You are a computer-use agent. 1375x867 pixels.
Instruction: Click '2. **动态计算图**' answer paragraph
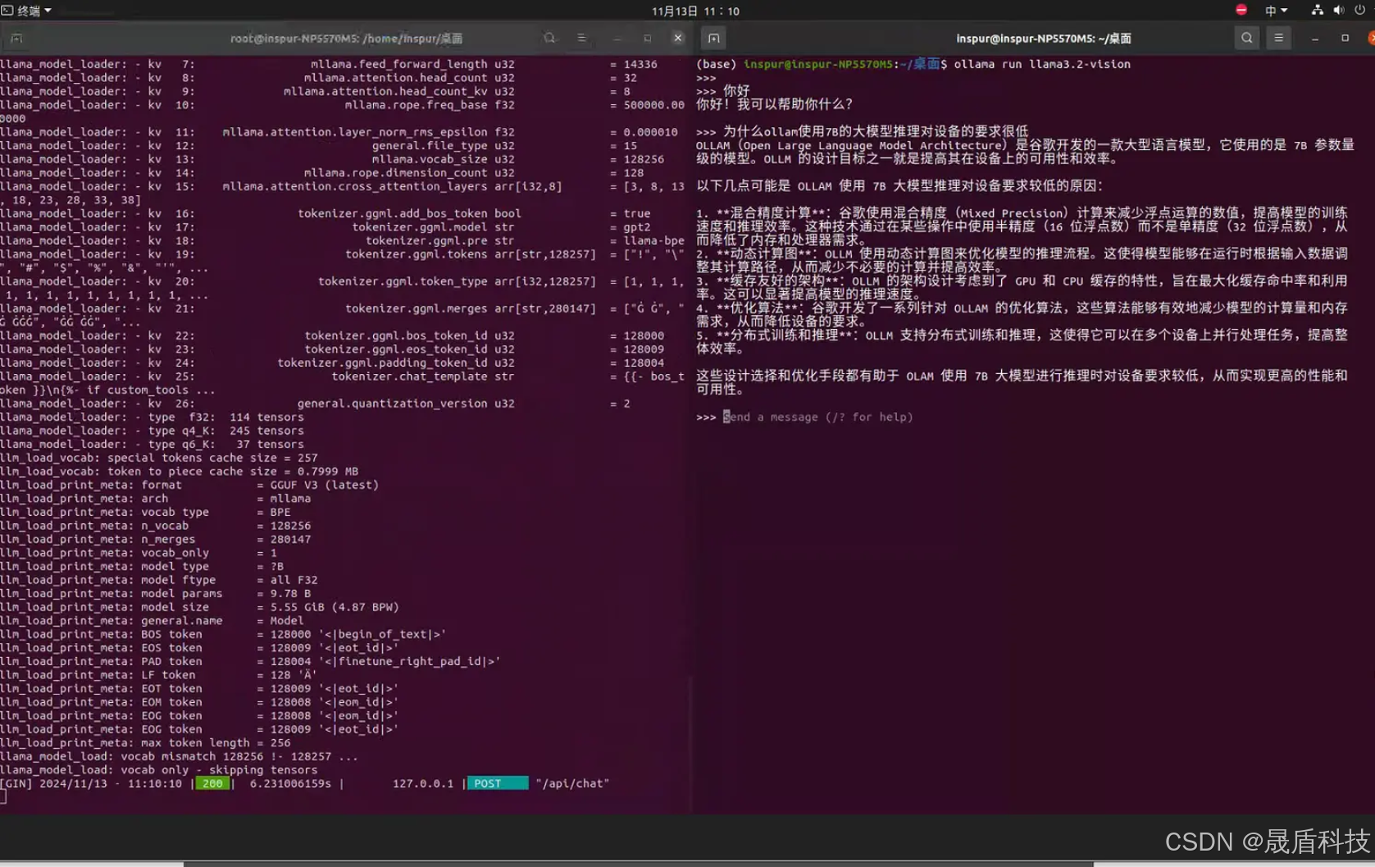point(1022,260)
